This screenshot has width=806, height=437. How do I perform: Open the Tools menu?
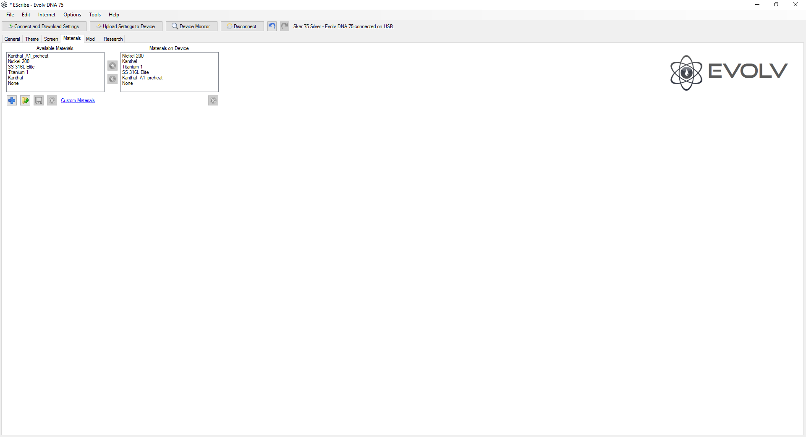[x=95, y=15]
